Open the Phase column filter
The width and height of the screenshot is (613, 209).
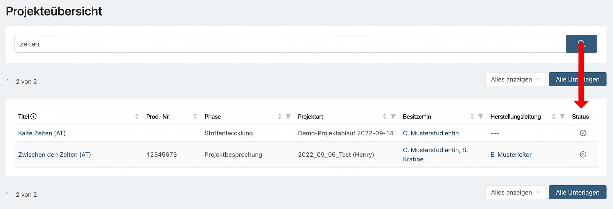coord(288,117)
